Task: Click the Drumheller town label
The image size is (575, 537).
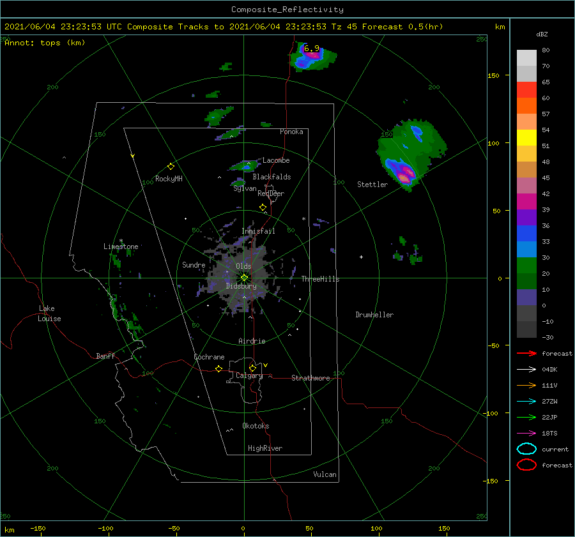Action: coord(374,315)
